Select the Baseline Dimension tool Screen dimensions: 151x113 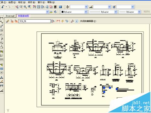[x=2, y=56]
